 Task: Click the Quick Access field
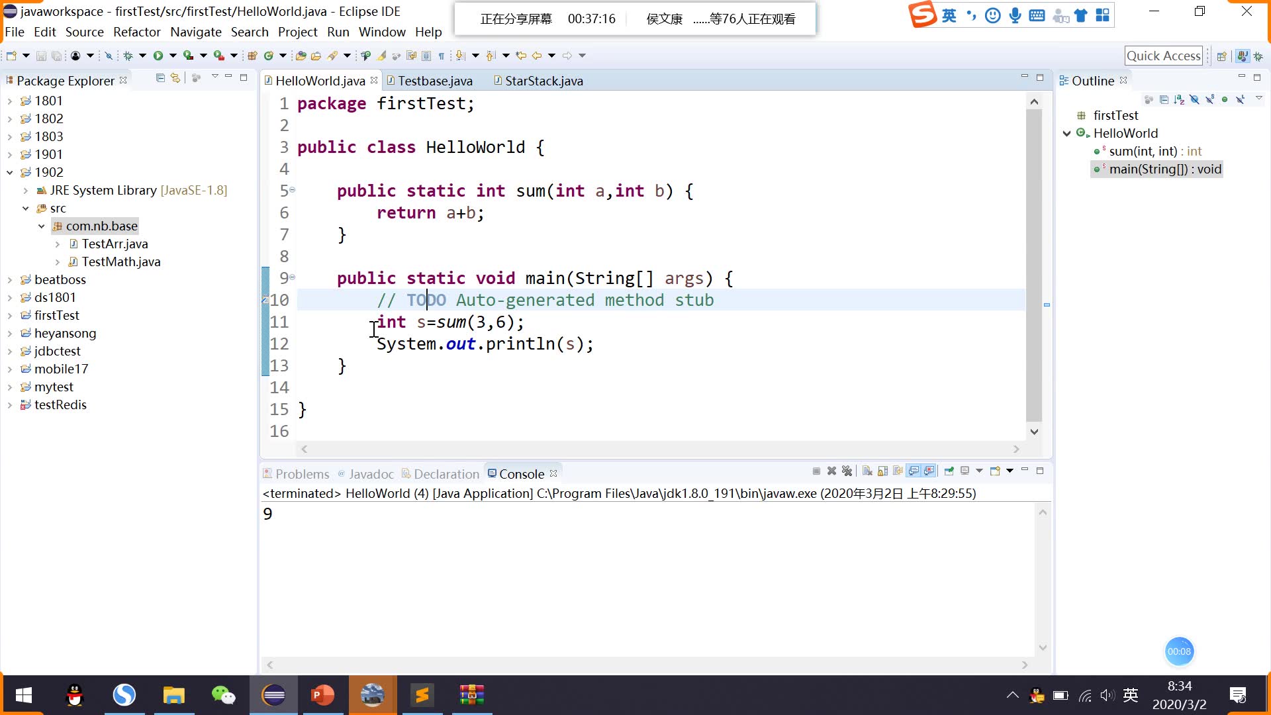click(1163, 56)
